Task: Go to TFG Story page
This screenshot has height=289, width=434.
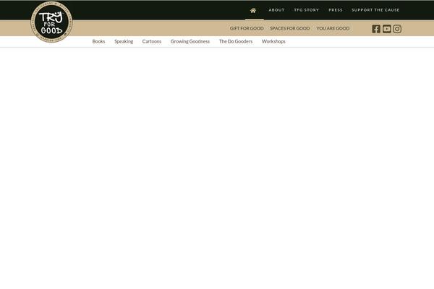Action: [x=307, y=10]
